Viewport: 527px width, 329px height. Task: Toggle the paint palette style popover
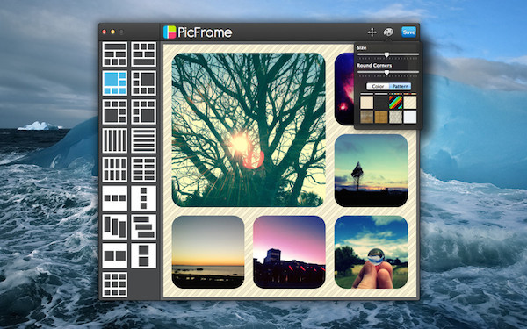click(388, 32)
